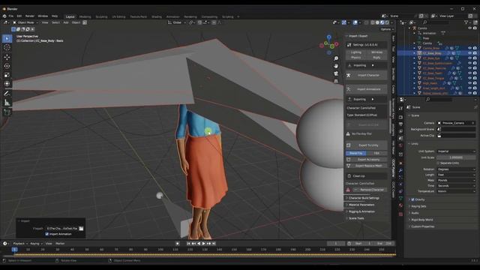
Task: Select the Annotate tool
Action: tap(7, 93)
